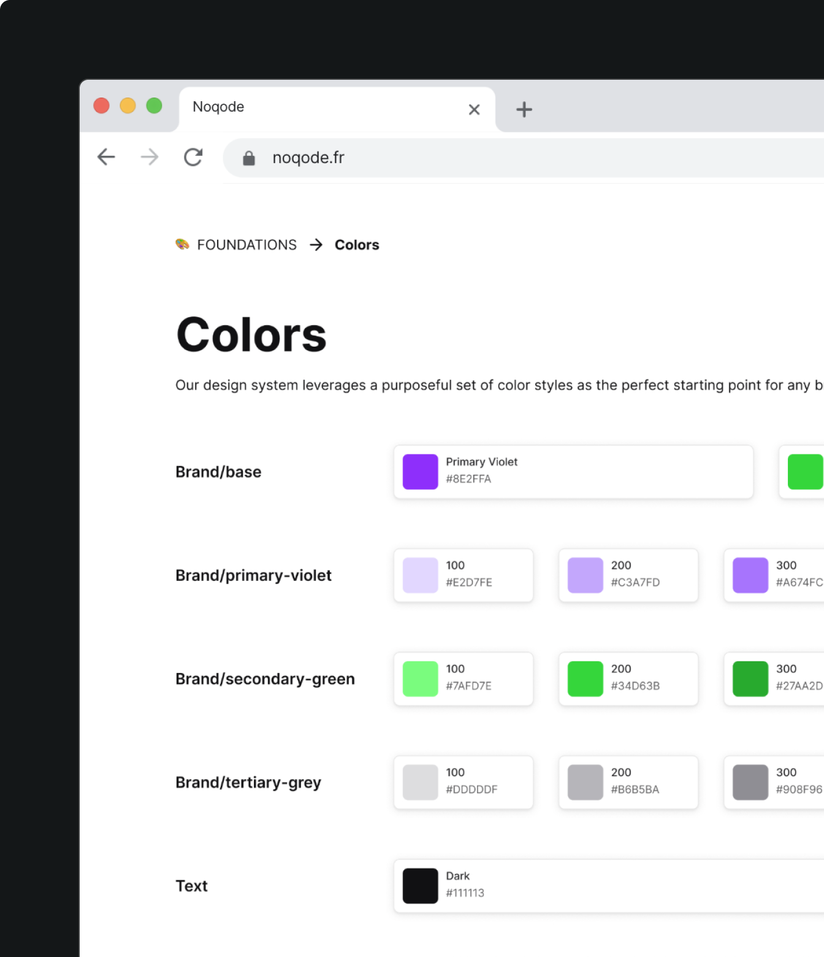Open the FOUNDATIONS breadcrumb link
This screenshot has height=957, width=824.
pos(247,245)
